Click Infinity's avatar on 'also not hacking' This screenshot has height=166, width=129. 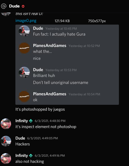[x=6, y=159]
